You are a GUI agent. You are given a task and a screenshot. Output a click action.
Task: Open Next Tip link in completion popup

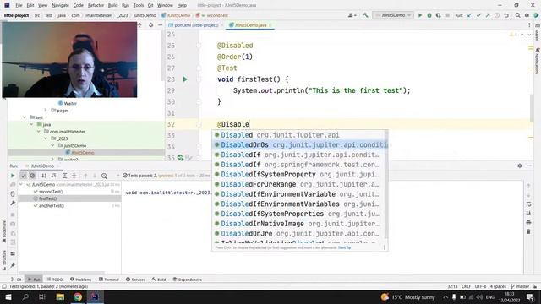point(344,247)
